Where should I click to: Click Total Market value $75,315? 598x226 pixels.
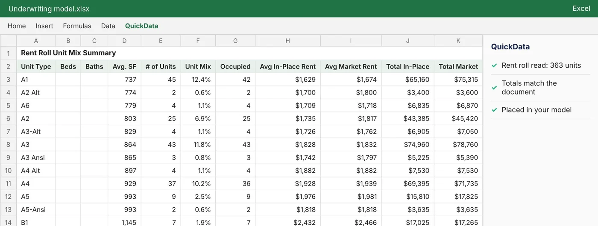click(458, 80)
